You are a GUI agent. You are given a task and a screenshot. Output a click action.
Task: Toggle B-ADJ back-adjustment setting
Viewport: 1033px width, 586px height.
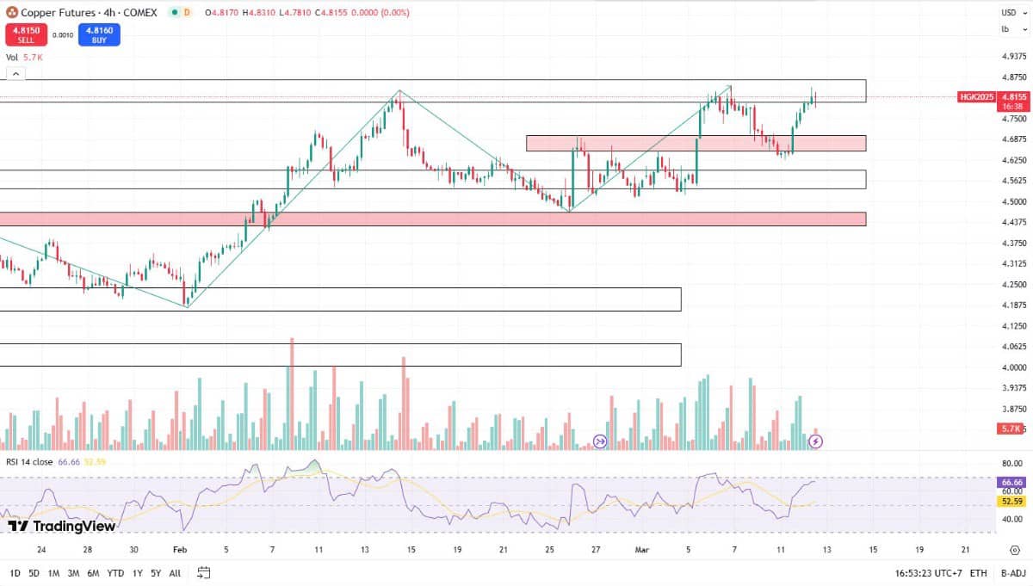point(1011,573)
